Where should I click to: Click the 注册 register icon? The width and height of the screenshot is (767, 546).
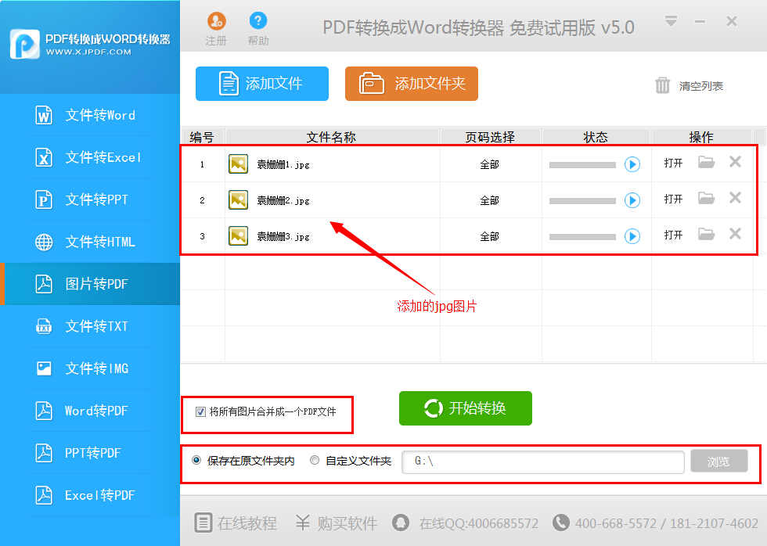[216, 21]
